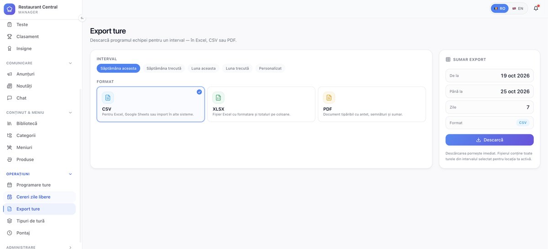The image size is (548, 249).
Task: Click the Bibliotecă books icon
Action: coord(10,123)
